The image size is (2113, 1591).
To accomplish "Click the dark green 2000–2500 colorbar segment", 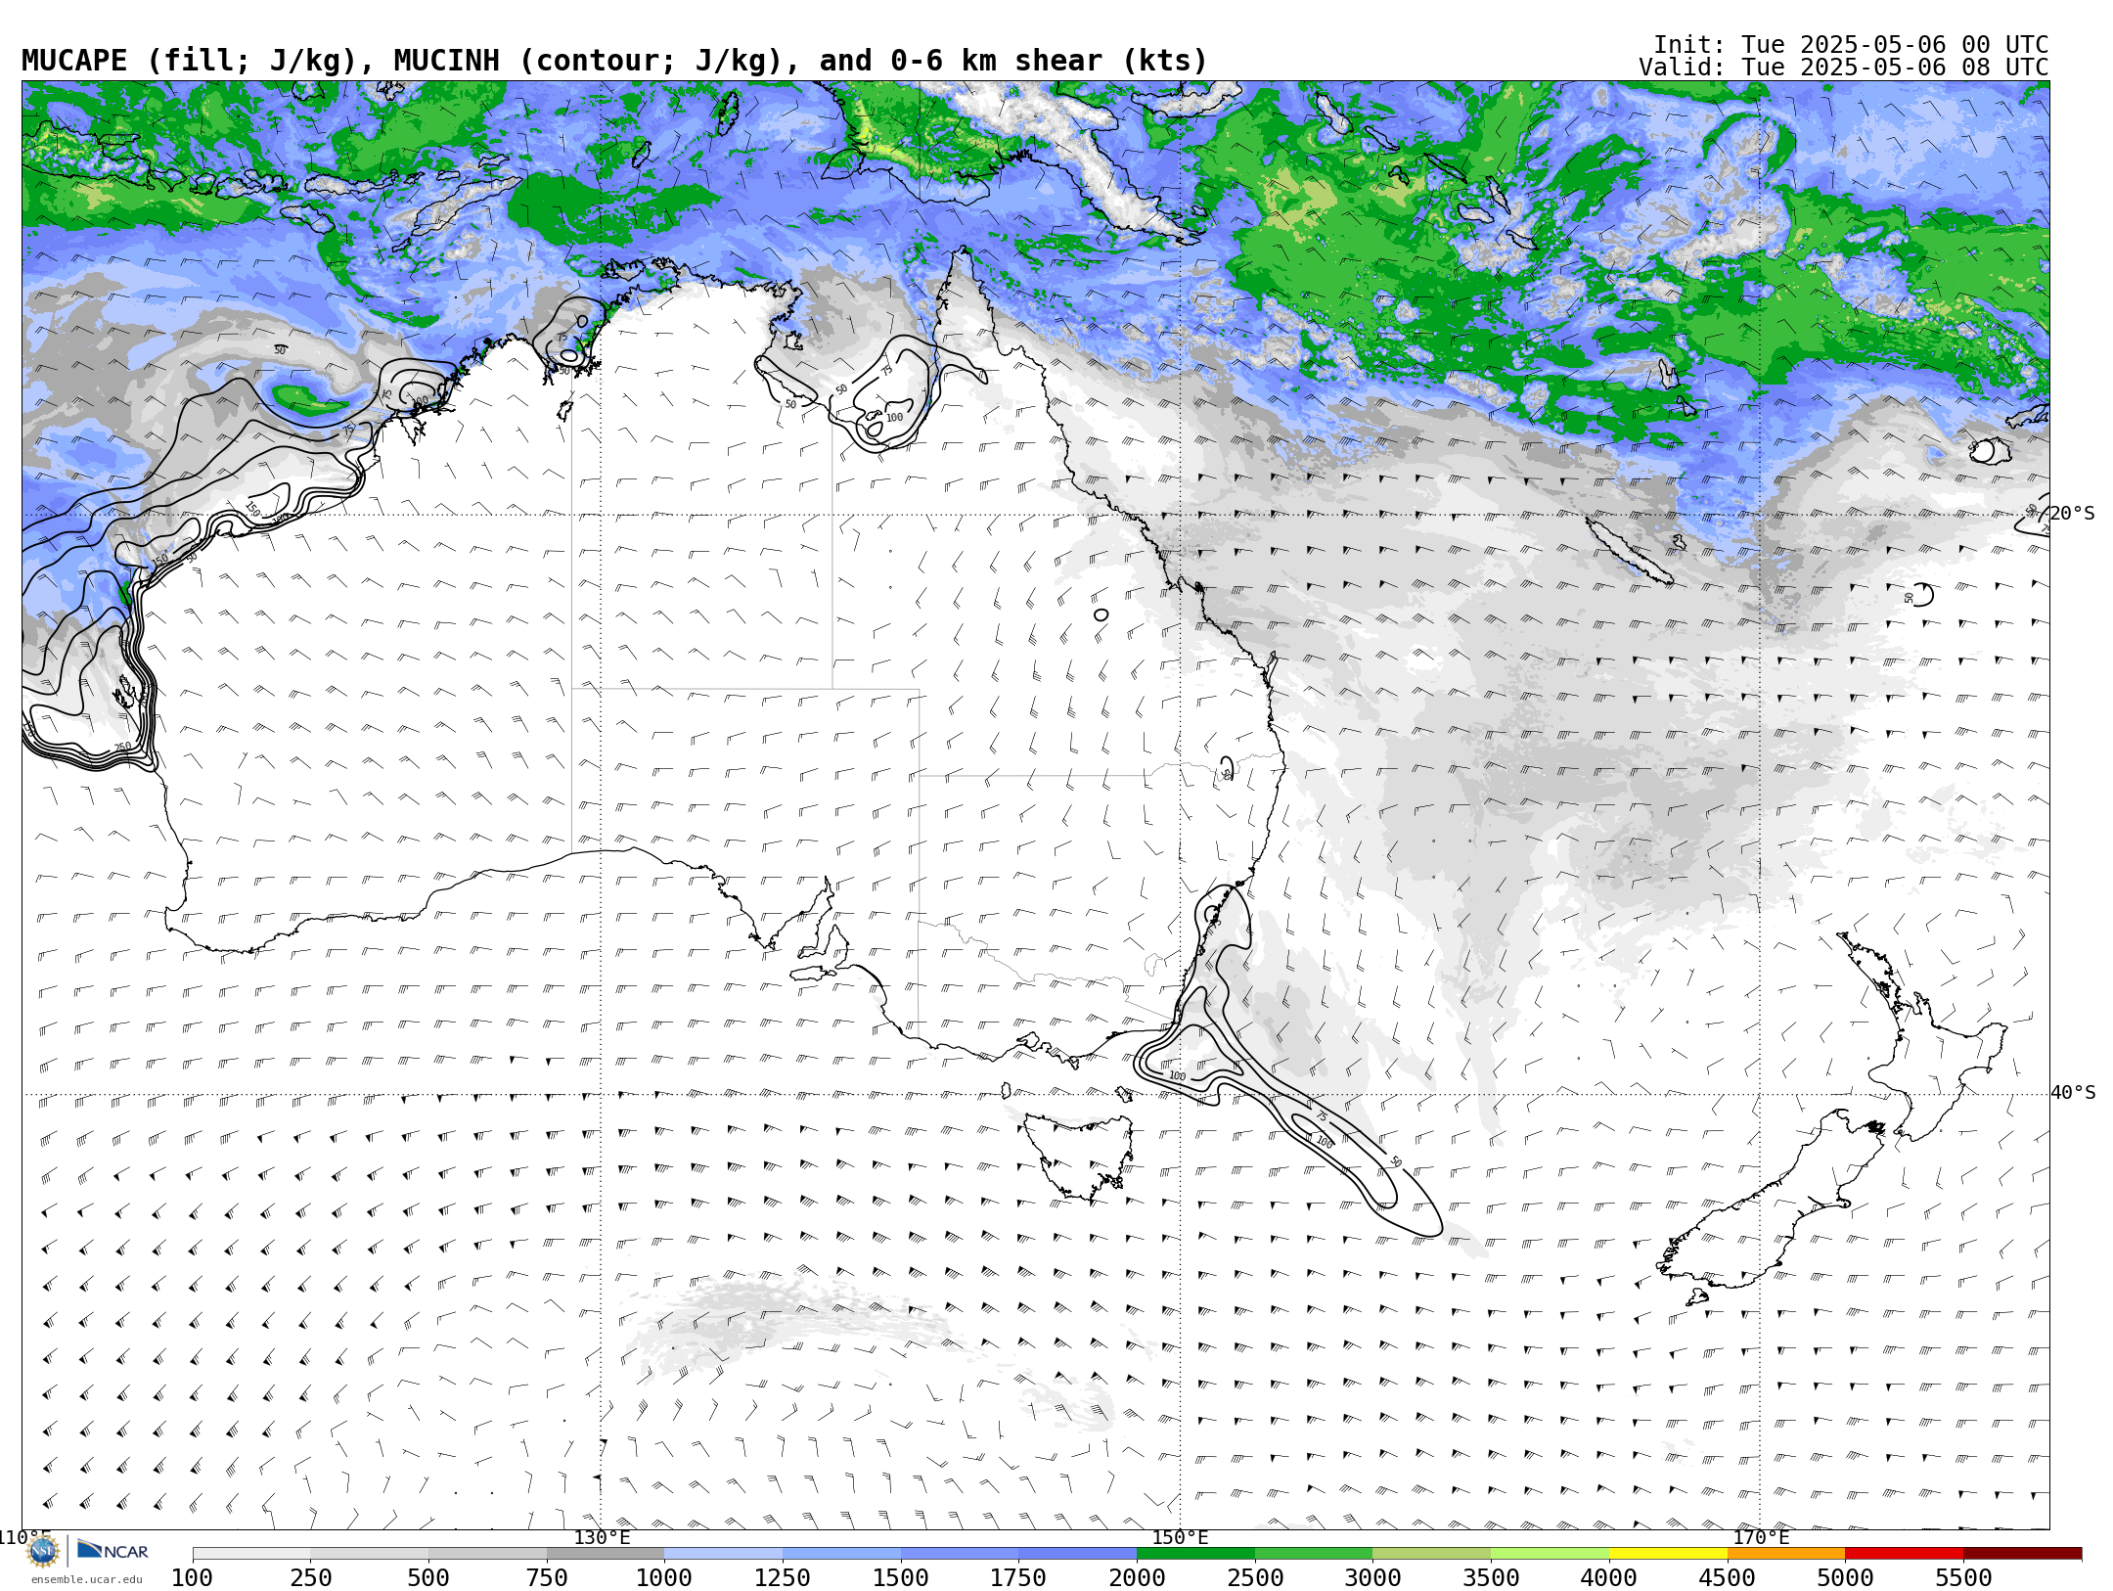I will [x=1195, y=1554].
